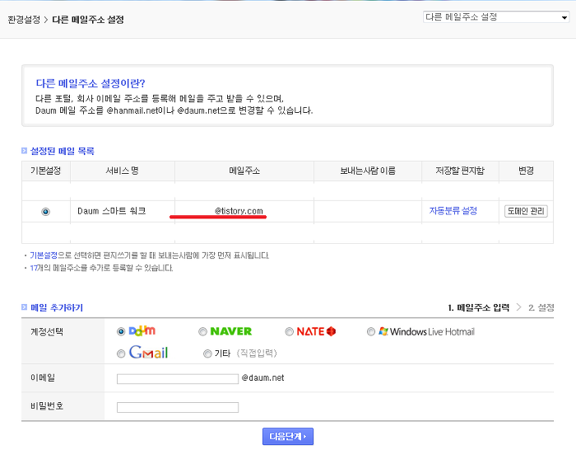The width and height of the screenshot is (576, 459).
Task: Focus the 비밀번호 input field
Action: click(x=178, y=407)
